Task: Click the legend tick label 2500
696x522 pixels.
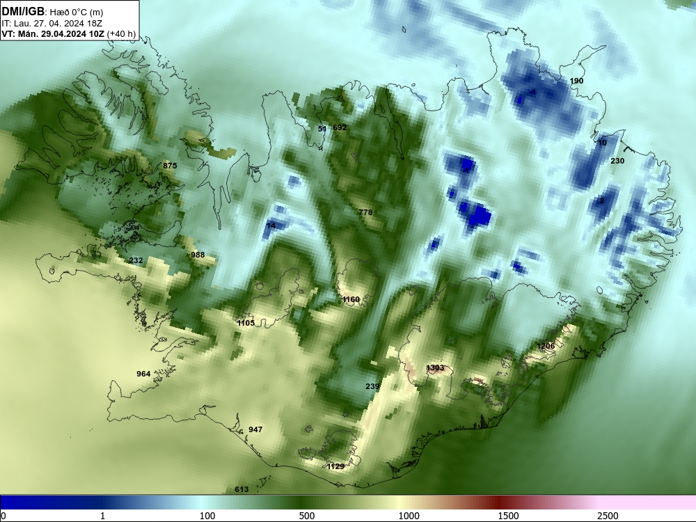Action: click(608, 516)
